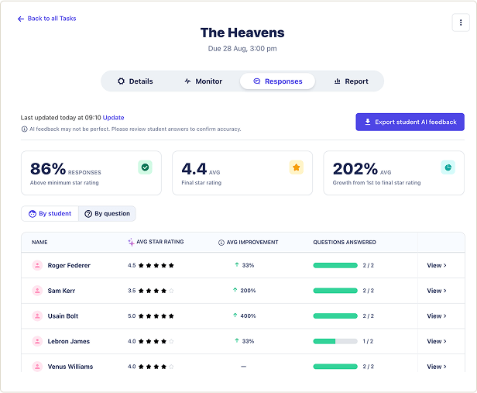
Task: Expand Sam Kerr's row with View
Action: click(437, 291)
